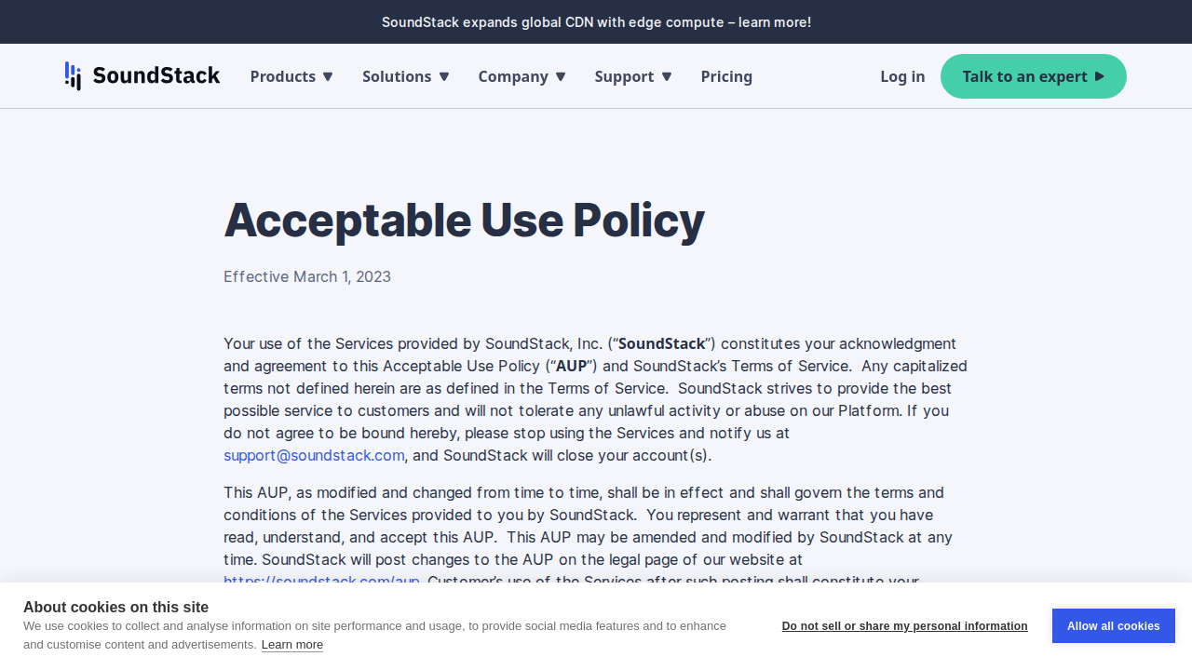
Task: Click the play arrow in Talk to an expert
Action: tap(1100, 76)
